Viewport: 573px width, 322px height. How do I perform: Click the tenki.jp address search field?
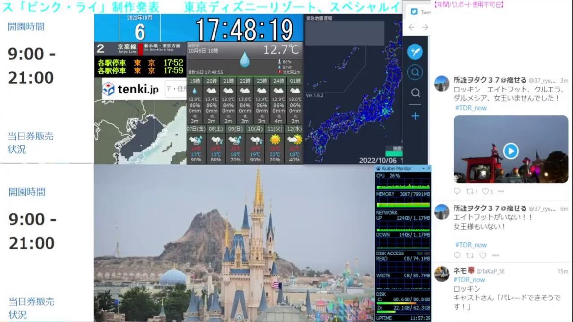(x=176, y=89)
